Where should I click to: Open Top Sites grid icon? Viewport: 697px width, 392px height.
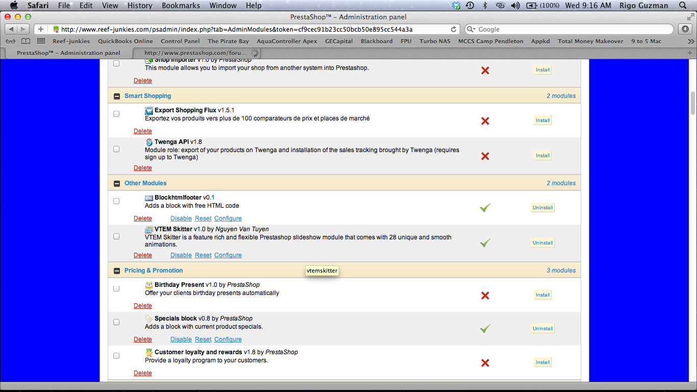pyautogui.click(x=41, y=41)
